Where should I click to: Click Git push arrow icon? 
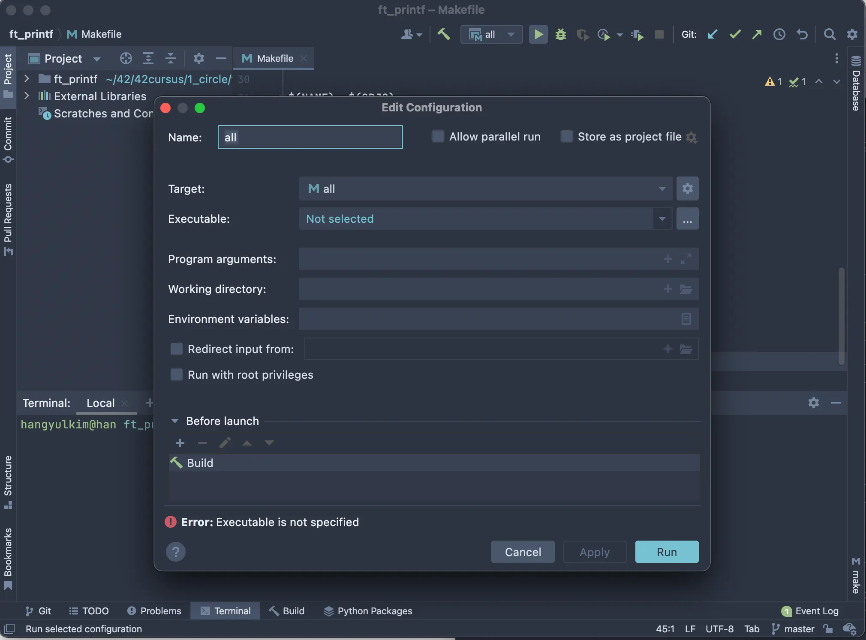point(757,34)
